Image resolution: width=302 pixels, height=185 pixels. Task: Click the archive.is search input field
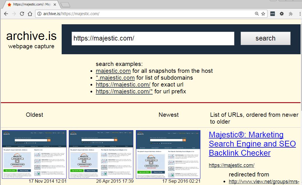click(x=153, y=39)
